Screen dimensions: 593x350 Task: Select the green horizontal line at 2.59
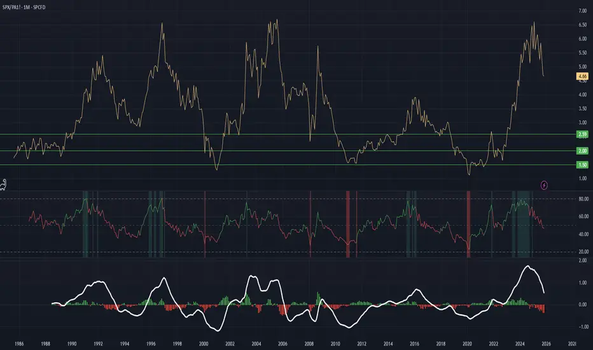click(x=288, y=134)
